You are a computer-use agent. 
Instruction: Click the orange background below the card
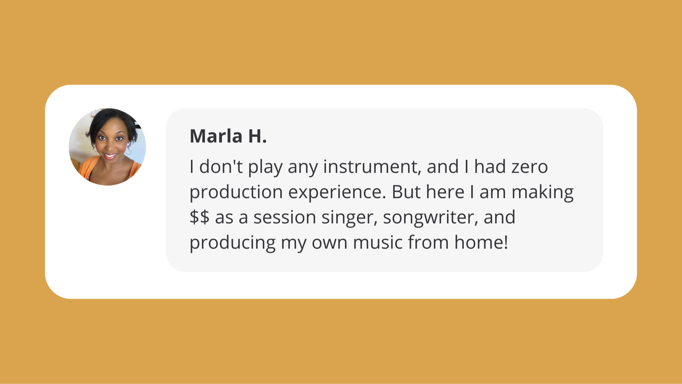coord(341,341)
